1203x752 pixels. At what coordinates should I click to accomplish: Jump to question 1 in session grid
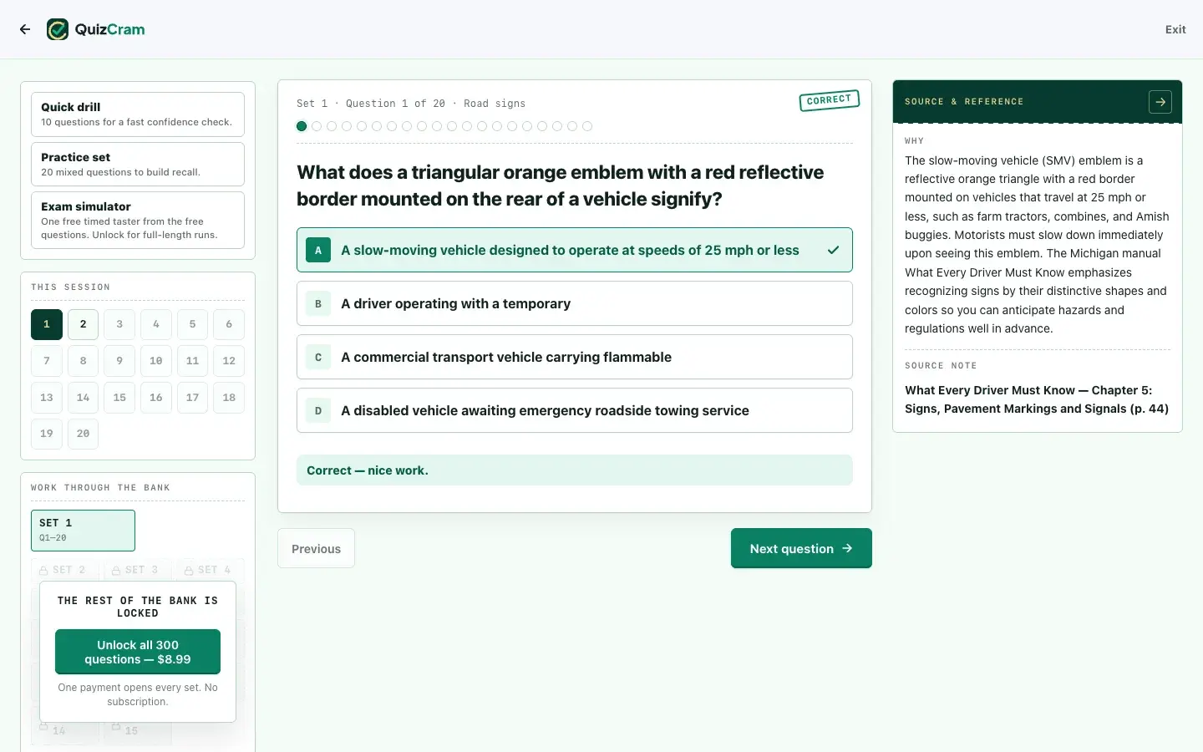[x=47, y=324]
